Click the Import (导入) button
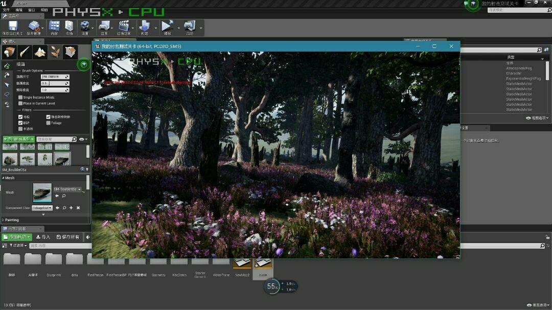552x310 pixels. pyautogui.click(x=43, y=237)
